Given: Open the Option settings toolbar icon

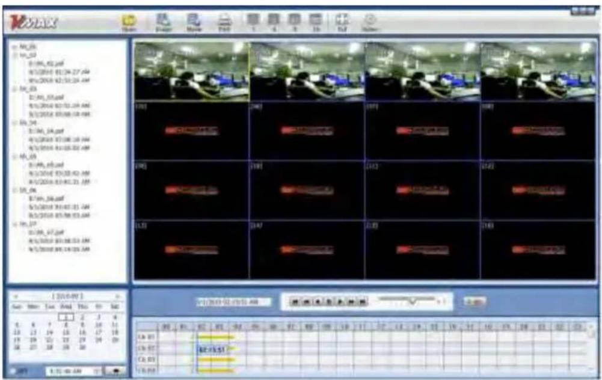Looking at the screenshot, I should pyautogui.click(x=370, y=22).
